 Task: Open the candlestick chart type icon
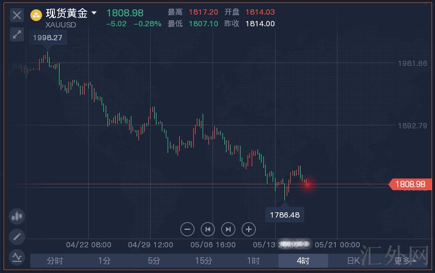(16, 216)
